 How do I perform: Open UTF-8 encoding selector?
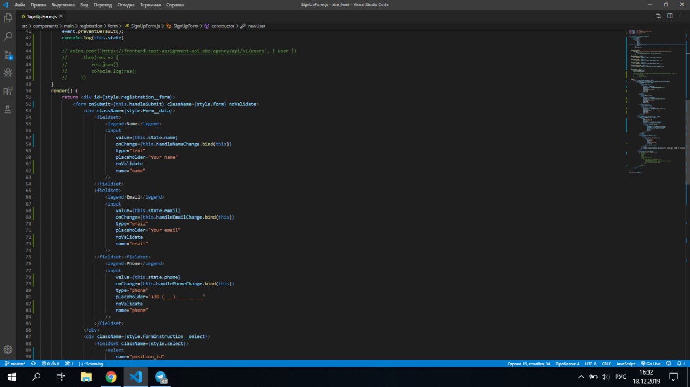(590, 364)
